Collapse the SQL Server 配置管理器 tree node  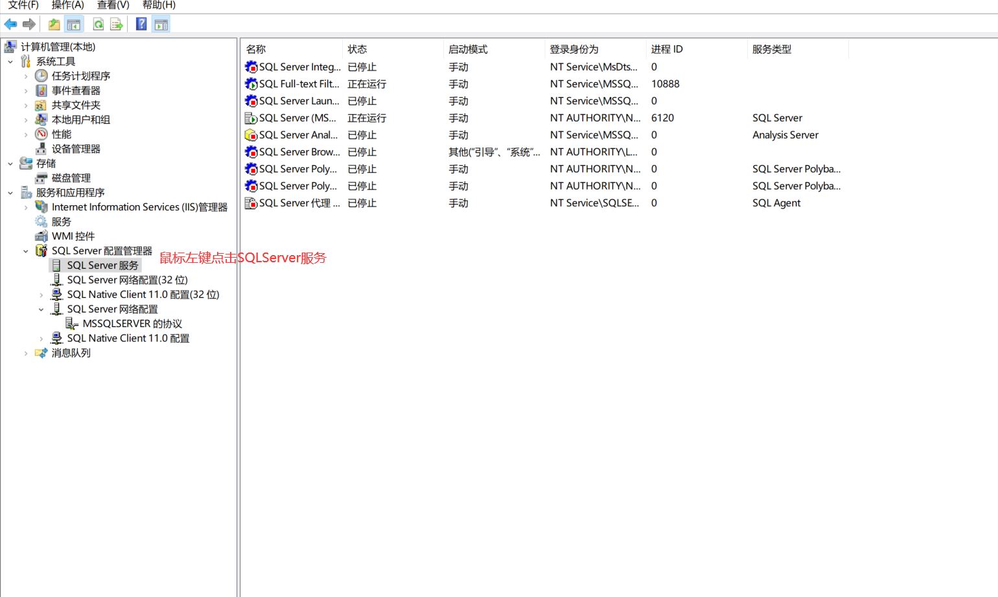click(x=26, y=251)
